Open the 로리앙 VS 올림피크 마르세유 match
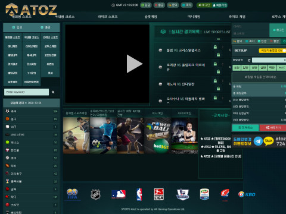286x214 pixels. (x=186, y=67)
